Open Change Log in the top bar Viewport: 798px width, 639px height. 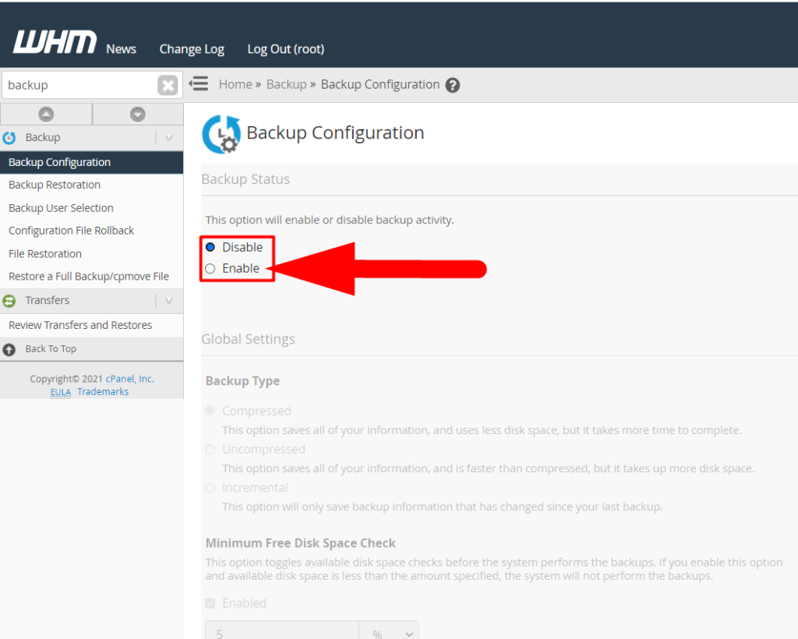point(192,49)
